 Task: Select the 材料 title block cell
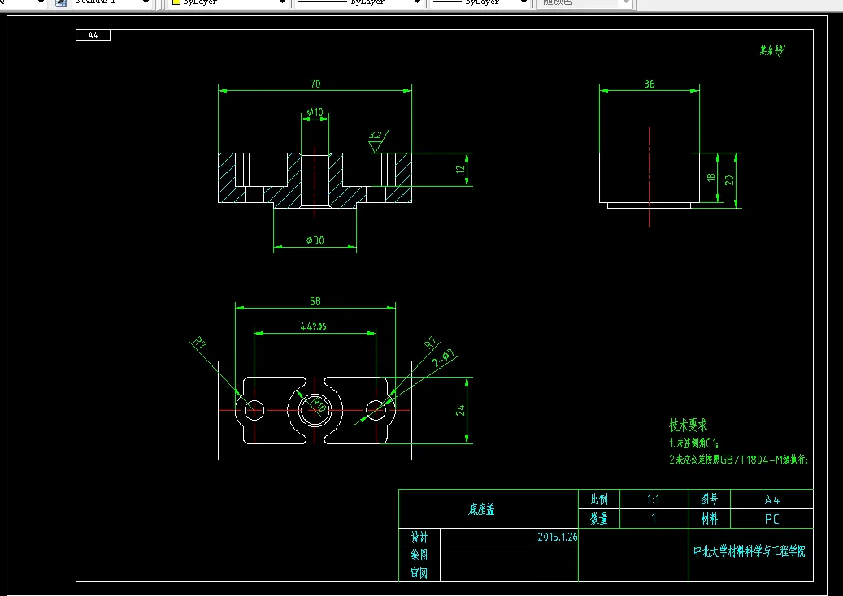click(709, 519)
